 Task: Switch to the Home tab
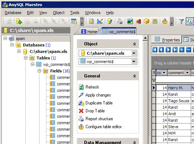click(x=89, y=32)
